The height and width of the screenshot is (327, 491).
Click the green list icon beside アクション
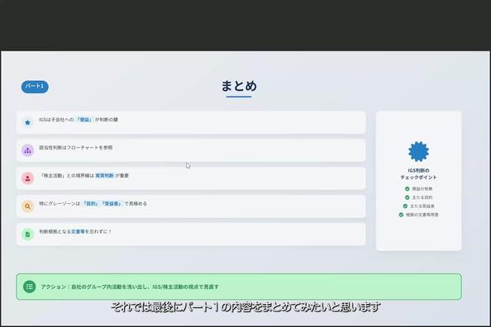[x=30, y=287]
